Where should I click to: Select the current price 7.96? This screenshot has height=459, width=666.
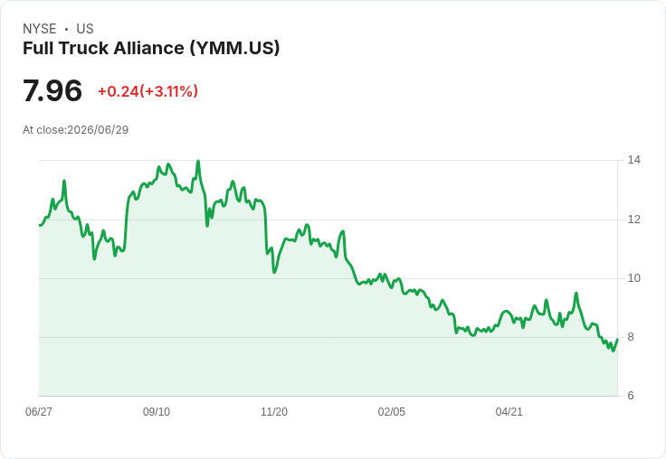52,90
